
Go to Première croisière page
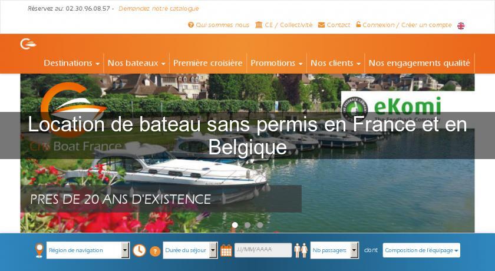click(207, 63)
